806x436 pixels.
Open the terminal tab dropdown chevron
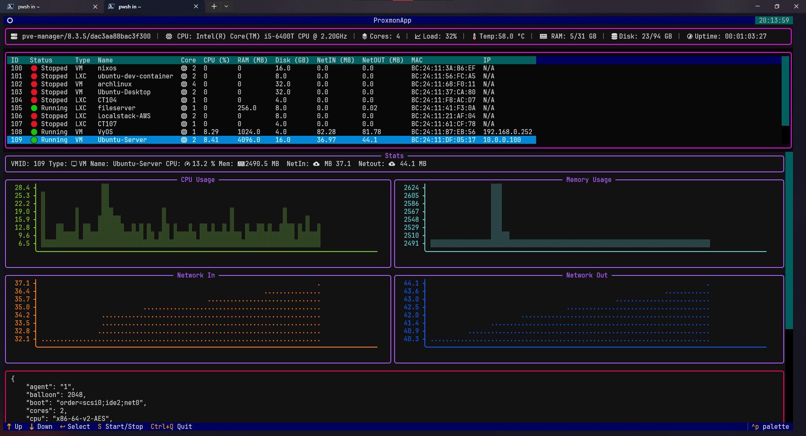(226, 6)
